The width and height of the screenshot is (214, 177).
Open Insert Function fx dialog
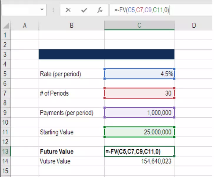100,10
